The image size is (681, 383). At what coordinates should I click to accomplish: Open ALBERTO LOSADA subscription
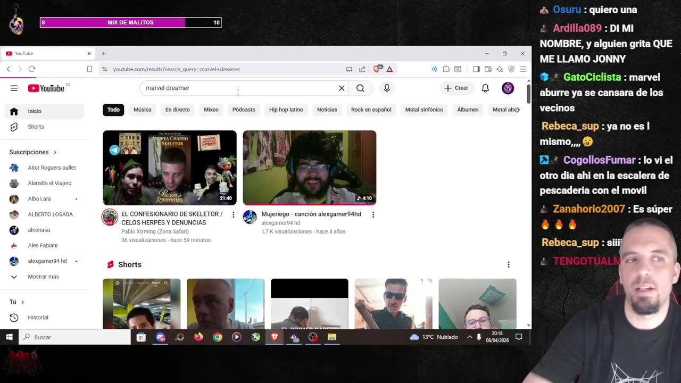(x=44, y=214)
